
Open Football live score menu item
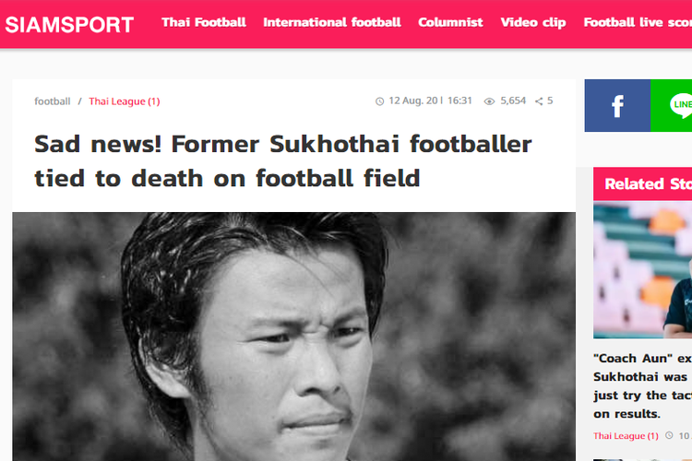[638, 22]
